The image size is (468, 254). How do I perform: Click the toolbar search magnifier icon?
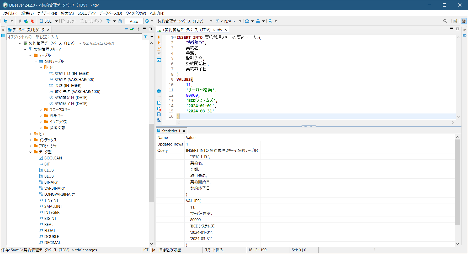(x=270, y=21)
